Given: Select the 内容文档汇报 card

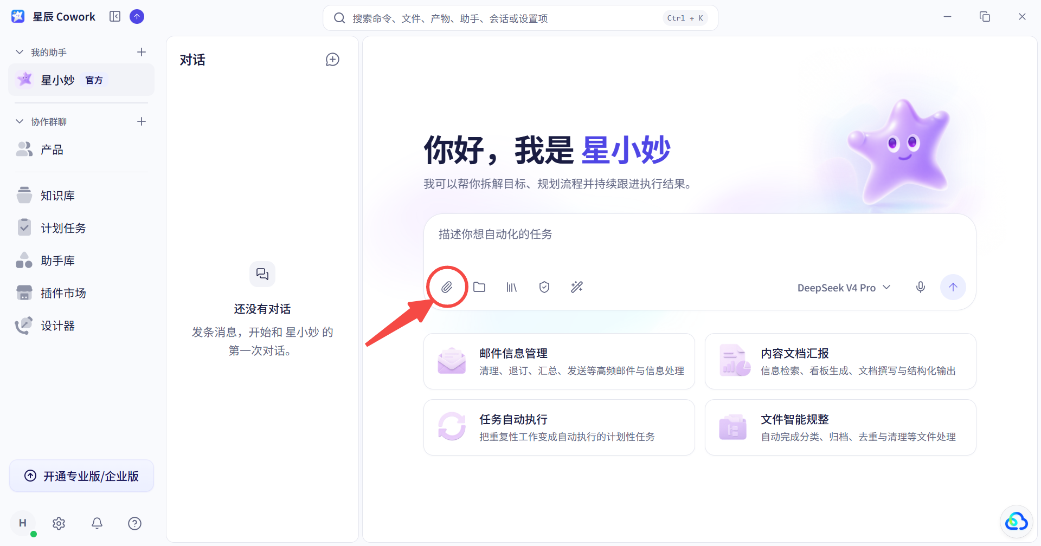Looking at the screenshot, I should coord(840,361).
